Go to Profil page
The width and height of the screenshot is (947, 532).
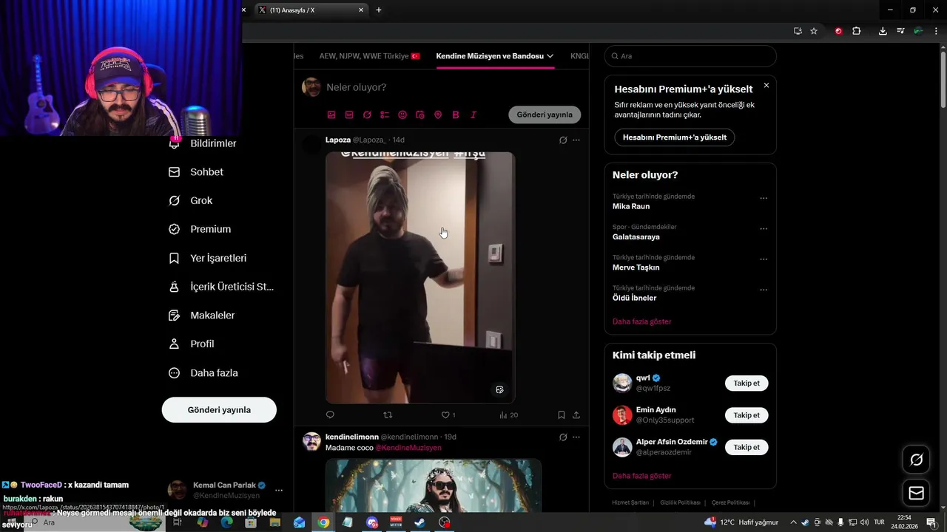pos(192,344)
